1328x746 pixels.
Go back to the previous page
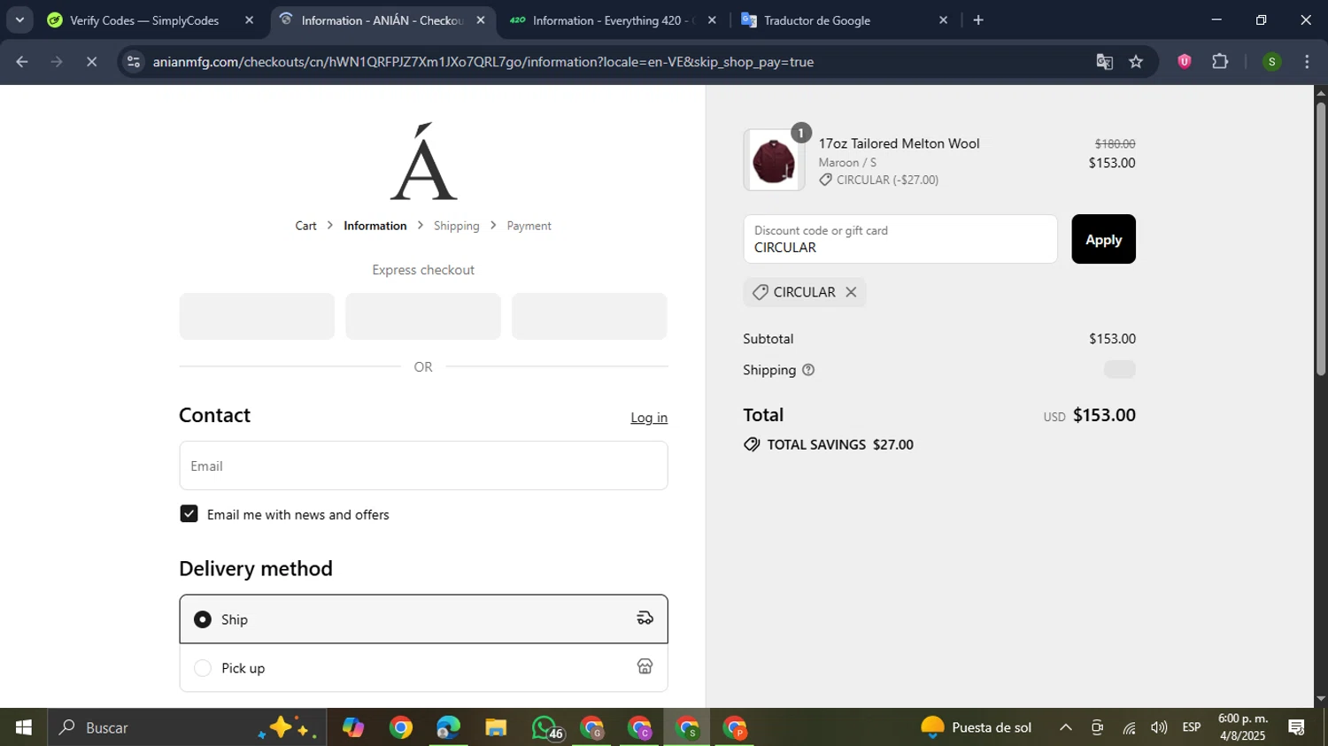22,62
